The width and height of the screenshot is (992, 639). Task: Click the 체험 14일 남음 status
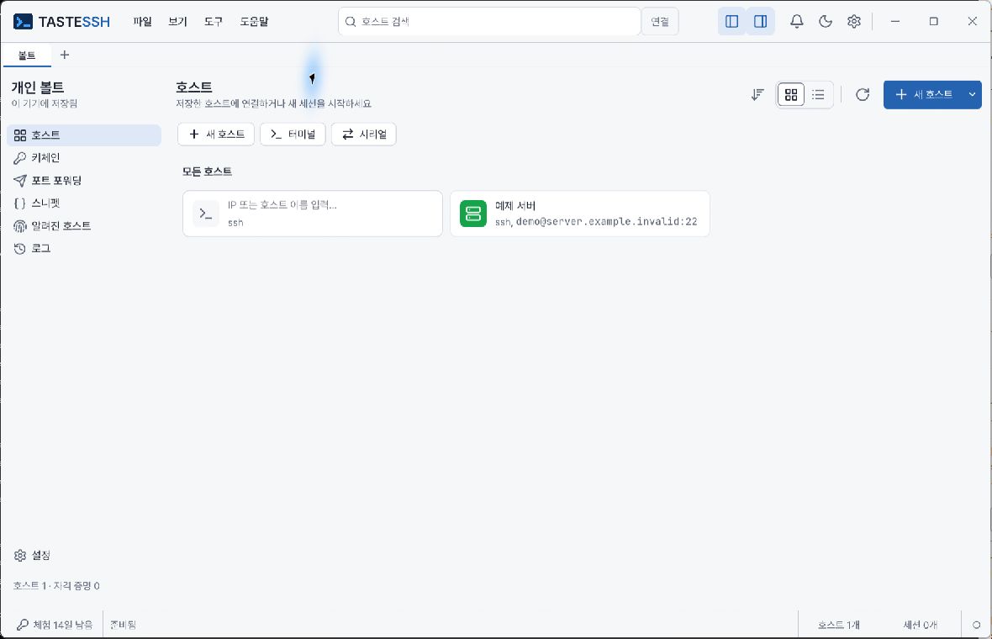[x=55, y=625]
